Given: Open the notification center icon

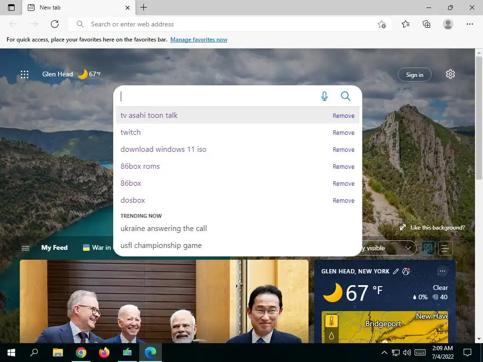Looking at the screenshot, I should [467, 353].
